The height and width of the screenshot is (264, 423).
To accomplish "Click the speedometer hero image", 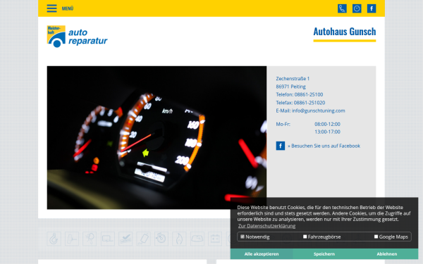I will coord(157,137).
